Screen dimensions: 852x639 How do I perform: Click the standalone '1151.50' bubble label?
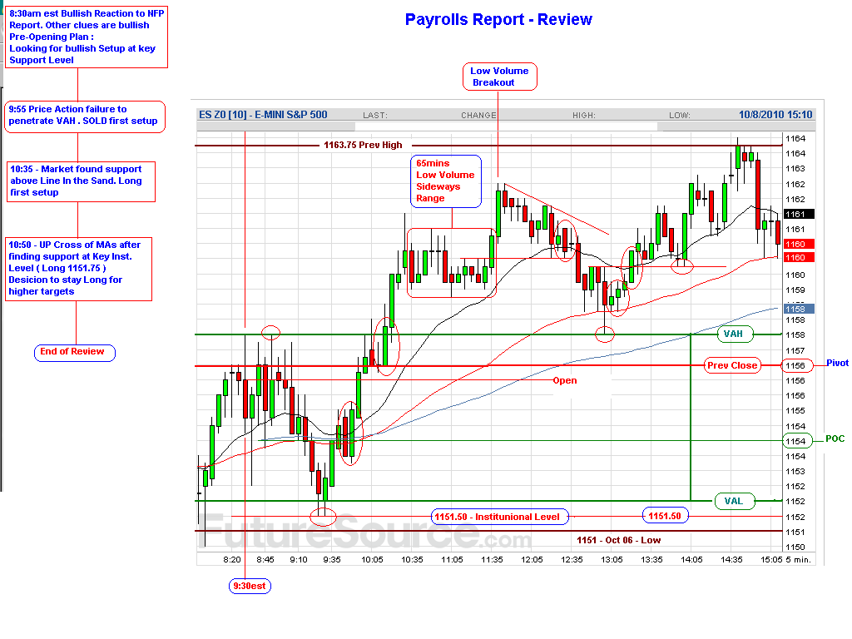[665, 516]
